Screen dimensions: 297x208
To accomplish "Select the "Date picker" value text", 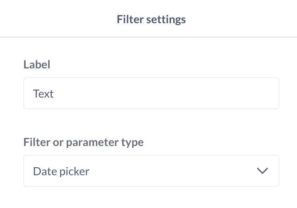I will pyautogui.click(x=61, y=171).
